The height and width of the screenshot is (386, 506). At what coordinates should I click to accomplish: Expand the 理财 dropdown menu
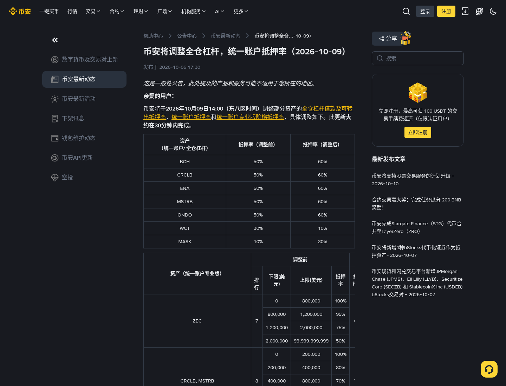[x=141, y=11]
